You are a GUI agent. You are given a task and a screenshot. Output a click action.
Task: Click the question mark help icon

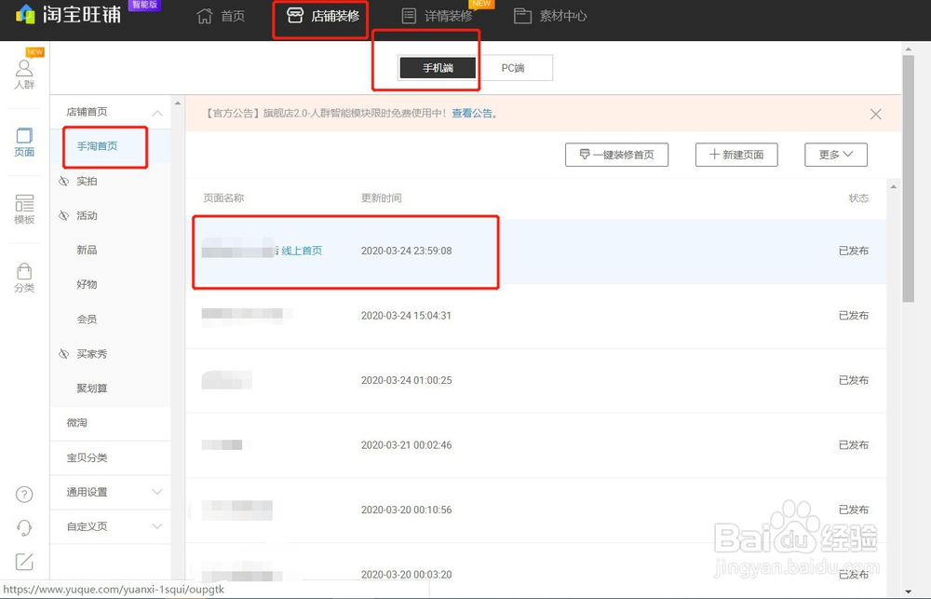(23, 495)
